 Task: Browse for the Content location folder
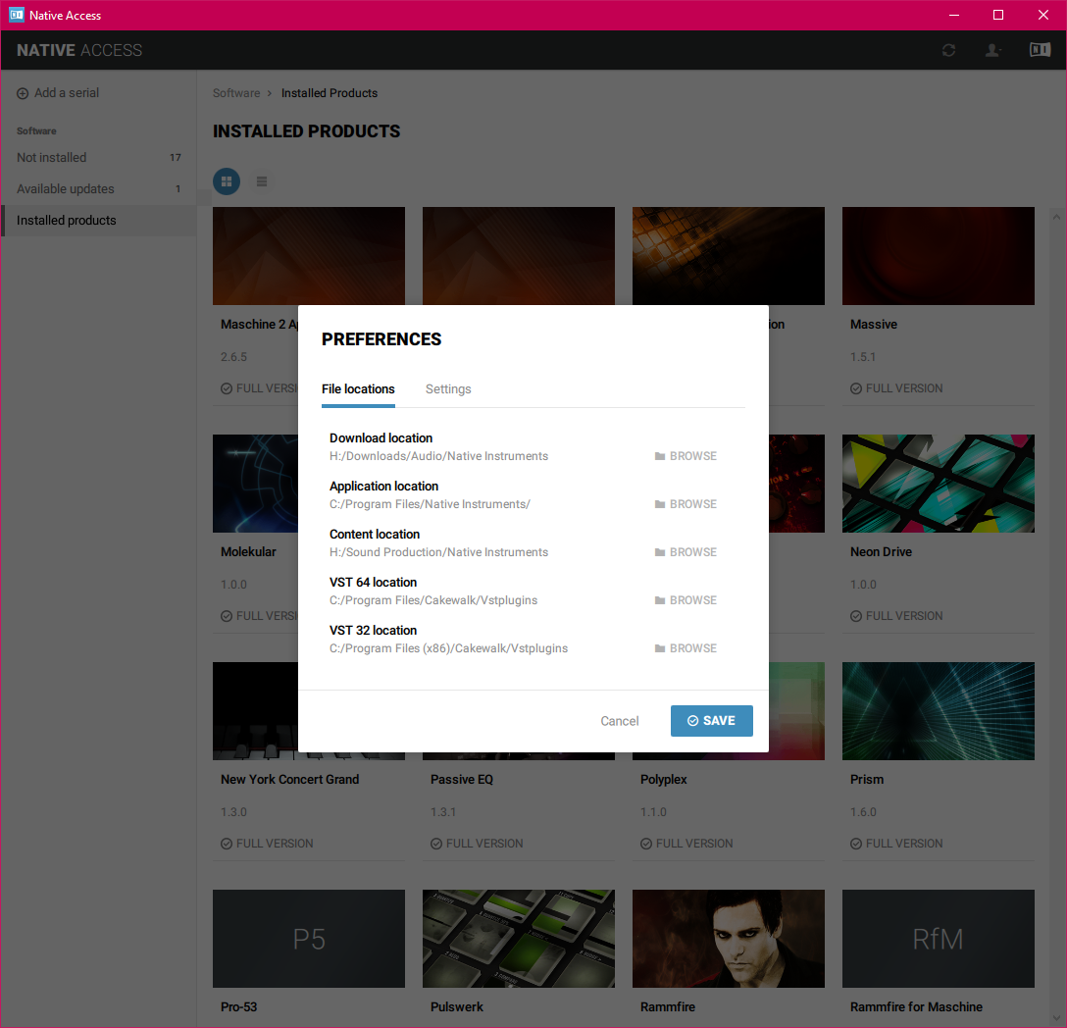click(x=686, y=552)
